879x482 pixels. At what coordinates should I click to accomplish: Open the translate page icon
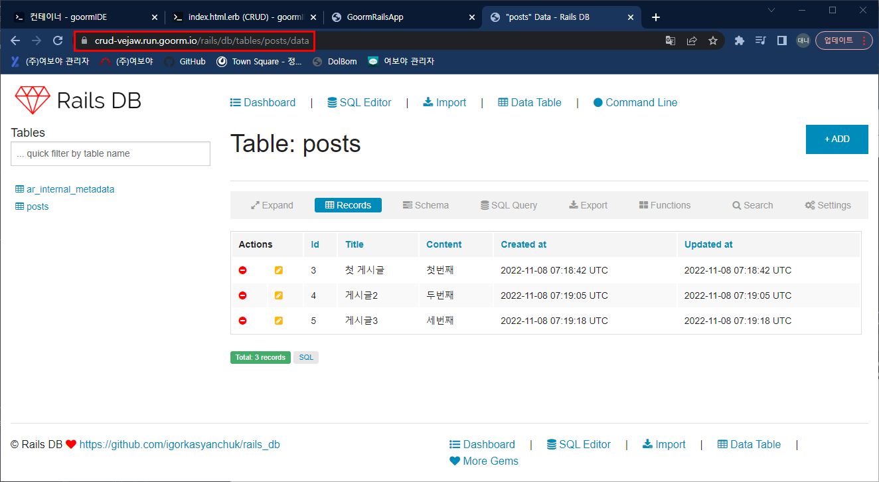(x=671, y=40)
